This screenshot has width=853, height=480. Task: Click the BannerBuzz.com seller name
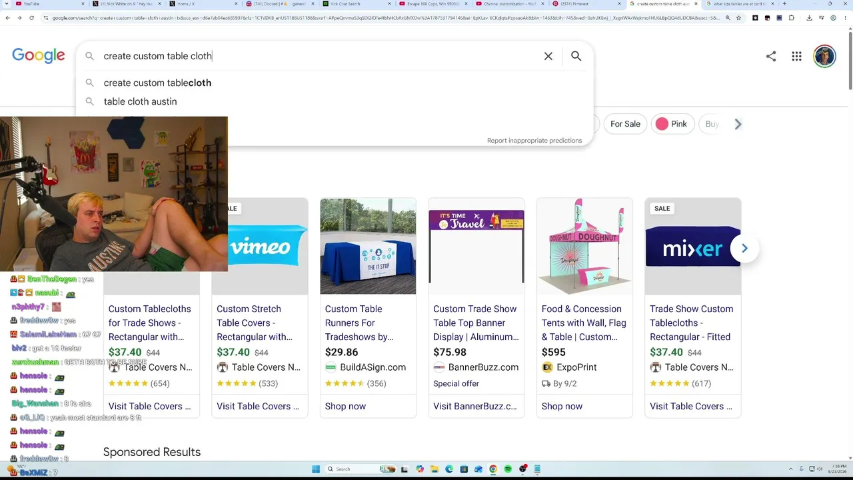(x=483, y=367)
